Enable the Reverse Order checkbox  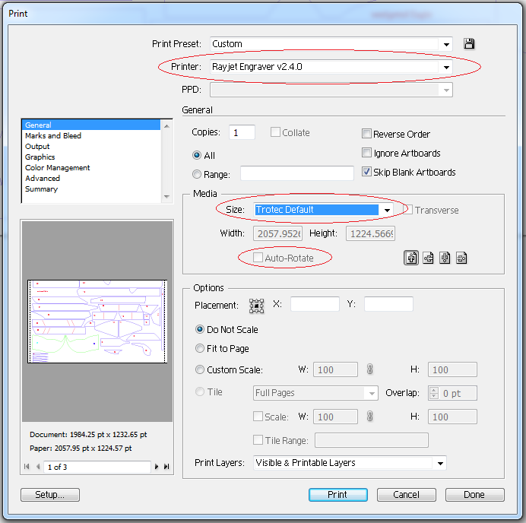pos(367,134)
